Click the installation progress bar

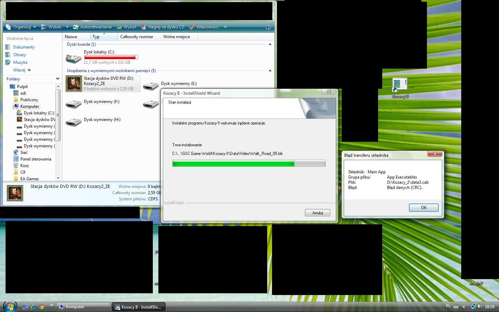click(249, 163)
